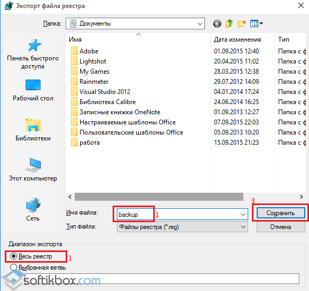This screenshot has height=291, width=309.
Task: Open the View menu icon
Action: pyautogui.click(x=256, y=23)
